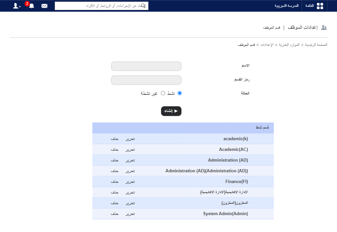
Task: Select Academic(AC) department name text
Action: [x=233, y=149]
